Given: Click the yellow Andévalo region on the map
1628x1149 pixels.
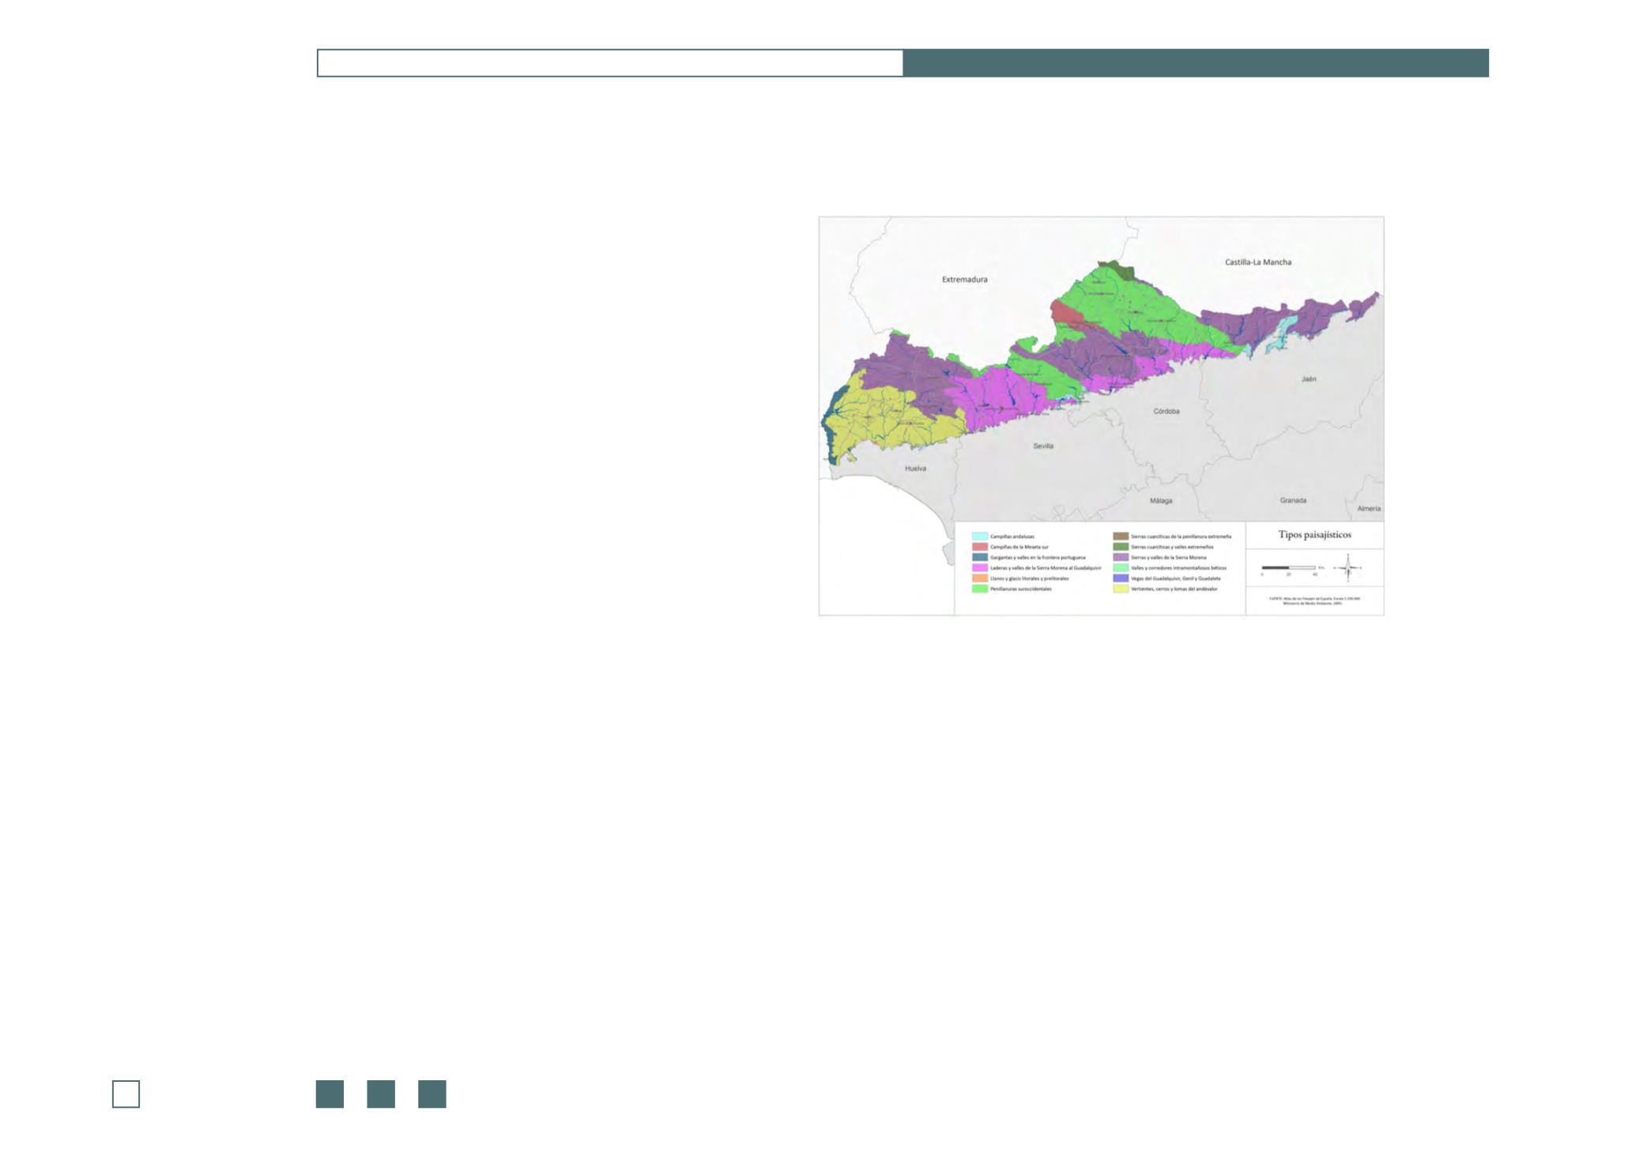Looking at the screenshot, I should (893, 415).
